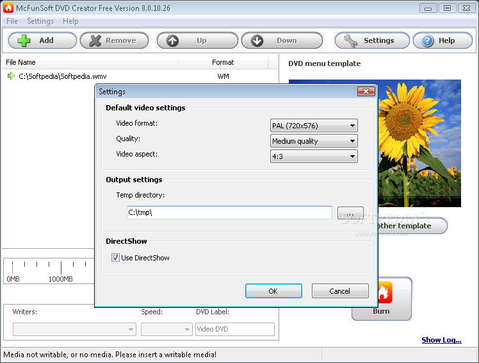Click the Down arrow icon
Viewport: 479px width, 363px height.
tap(257, 40)
